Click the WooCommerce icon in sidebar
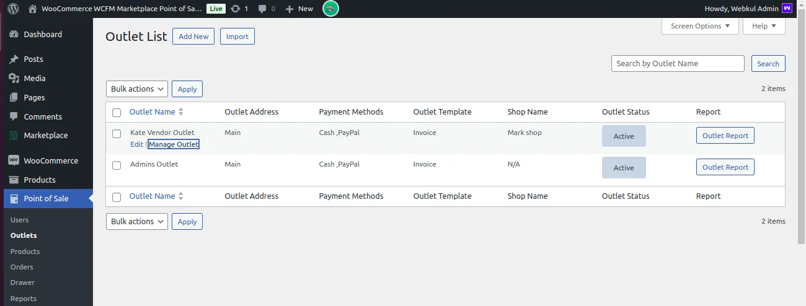Screen dimensions: 806x306 click(14, 161)
